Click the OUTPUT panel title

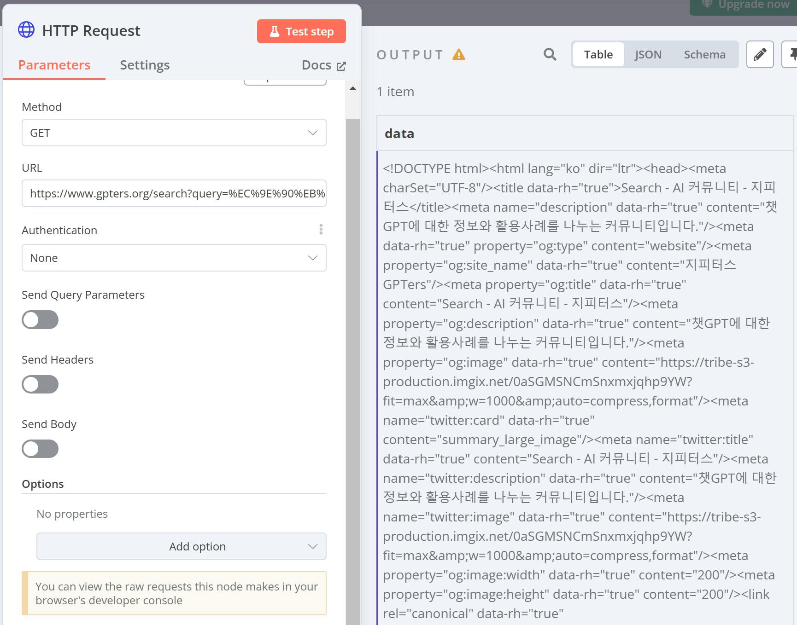(x=410, y=55)
